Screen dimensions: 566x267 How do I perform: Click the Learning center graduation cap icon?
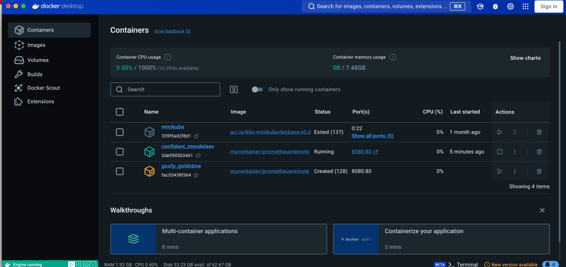[480, 7]
